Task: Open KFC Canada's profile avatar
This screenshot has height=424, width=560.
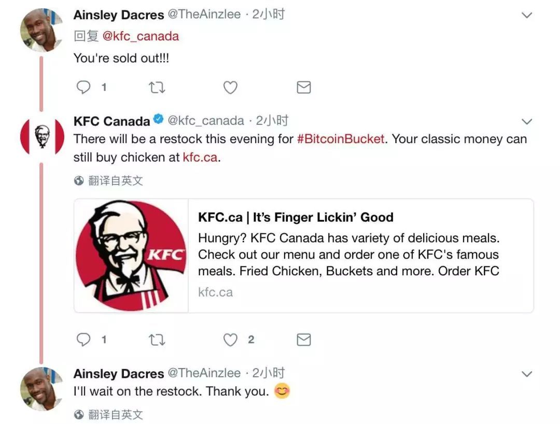Action: point(42,137)
